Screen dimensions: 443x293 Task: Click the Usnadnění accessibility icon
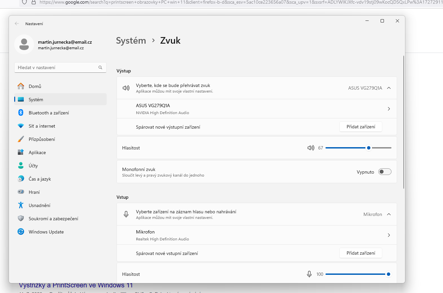click(21, 205)
